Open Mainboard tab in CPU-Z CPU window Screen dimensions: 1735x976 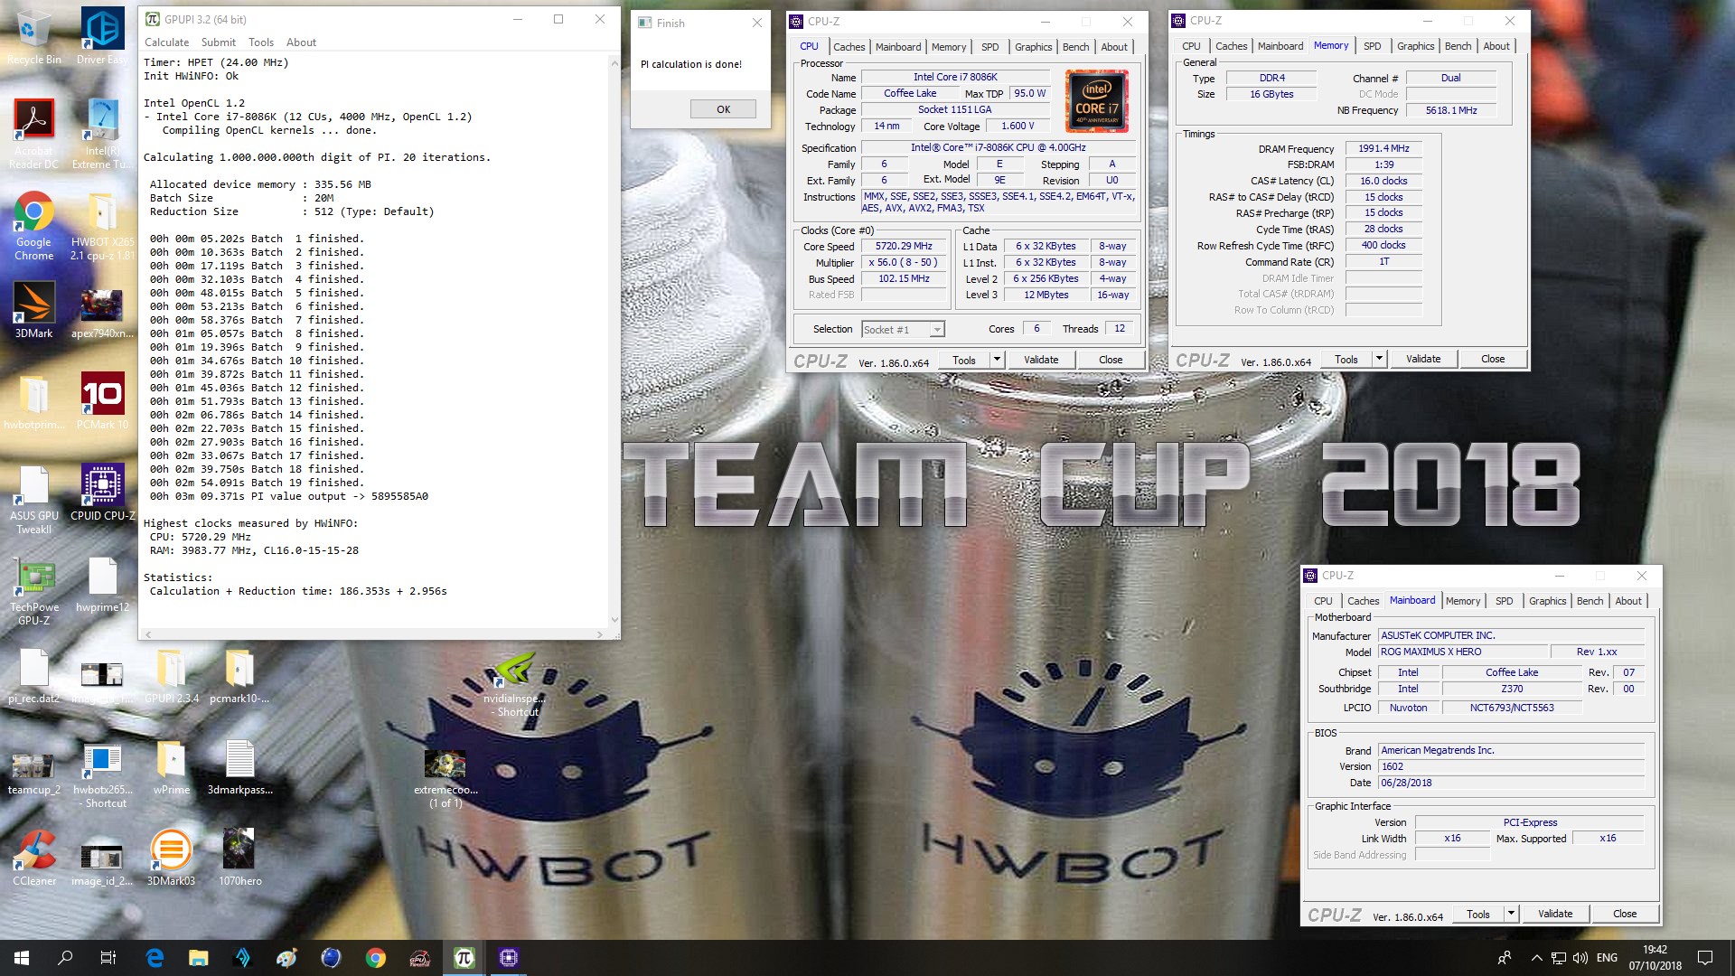tap(898, 47)
